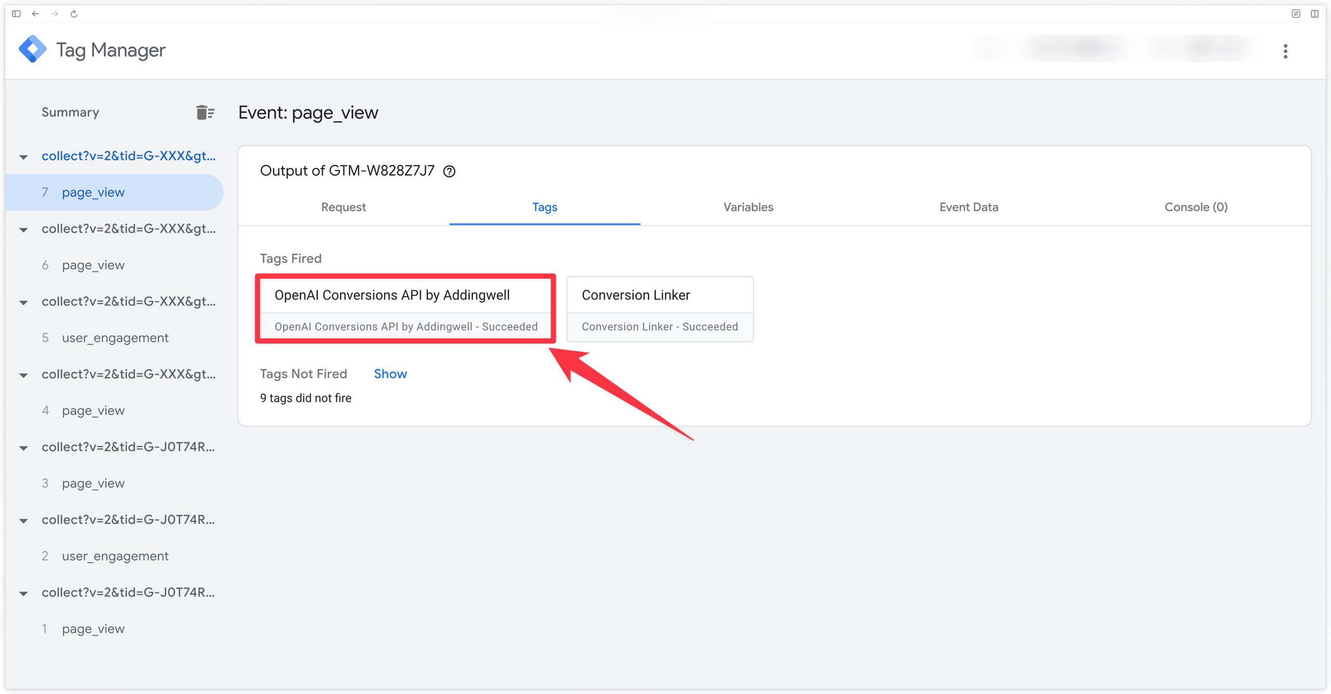Select event 4 page_view
The width and height of the screenshot is (1331, 694).
[93, 411]
